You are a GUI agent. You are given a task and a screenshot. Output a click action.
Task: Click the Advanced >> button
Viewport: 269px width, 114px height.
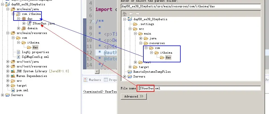point(134,96)
